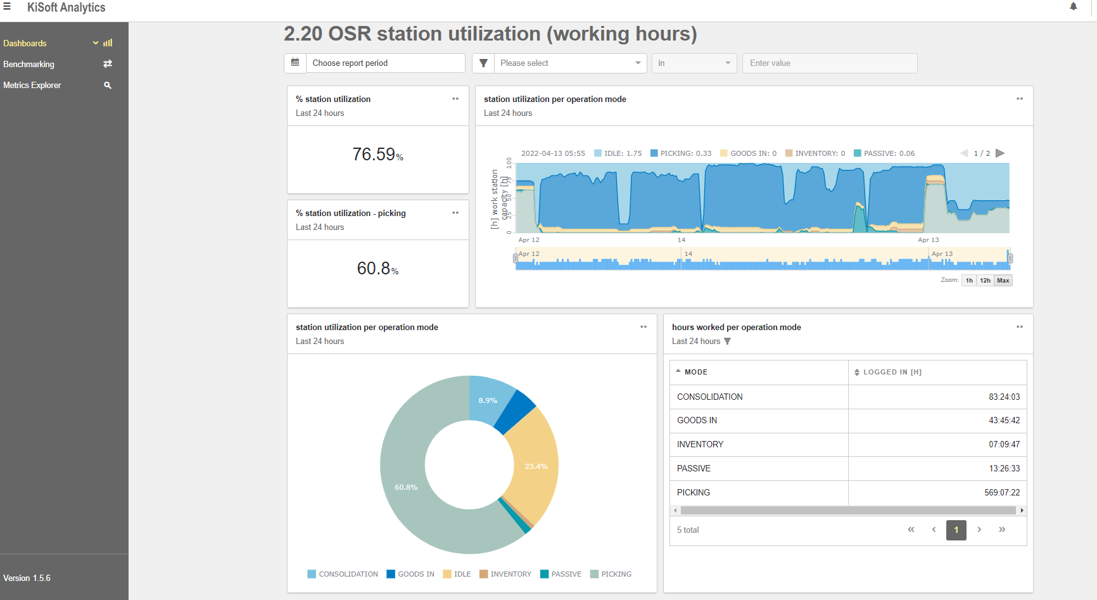Image resolution: width=1097 pixels, height=600 pixels.
Task: Click the calendar icon for report period
Action: [295, 63]
